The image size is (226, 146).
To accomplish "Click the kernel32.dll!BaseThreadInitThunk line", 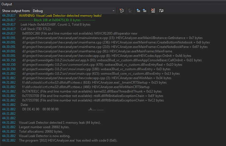I will [92, 91].
